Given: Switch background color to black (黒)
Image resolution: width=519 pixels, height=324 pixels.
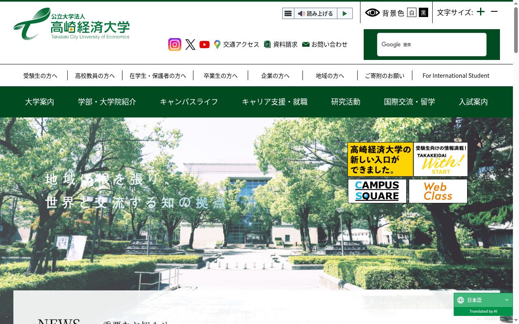Looking at the screenshot, I should coord(423,13).
